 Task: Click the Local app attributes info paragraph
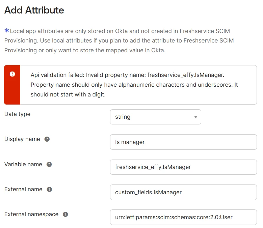(119, 40)
